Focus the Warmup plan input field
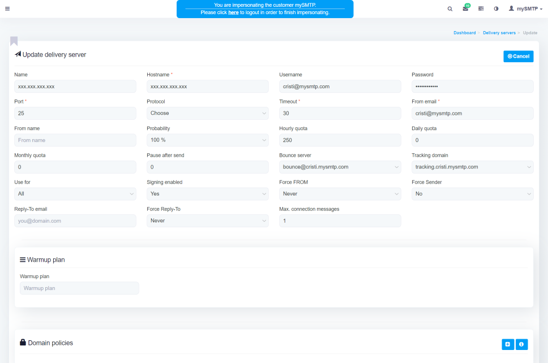The image size is (548, 363). 79,288
